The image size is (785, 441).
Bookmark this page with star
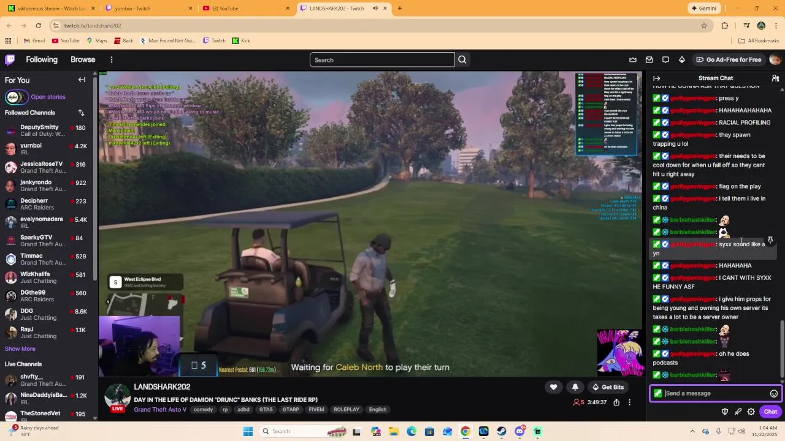pos(704,26)
